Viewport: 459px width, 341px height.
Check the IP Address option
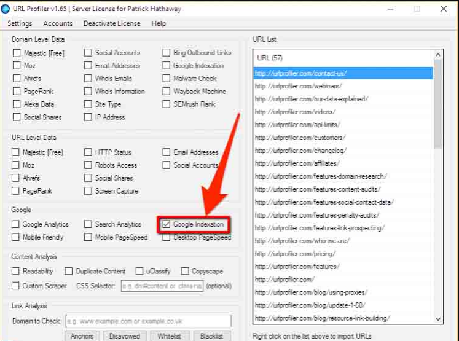(88, 117)
